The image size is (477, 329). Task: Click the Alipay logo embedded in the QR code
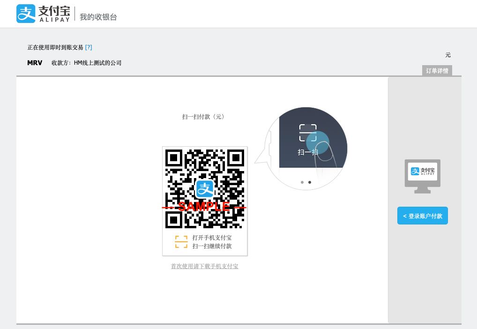pyautogui.click(x=205, y=189)
